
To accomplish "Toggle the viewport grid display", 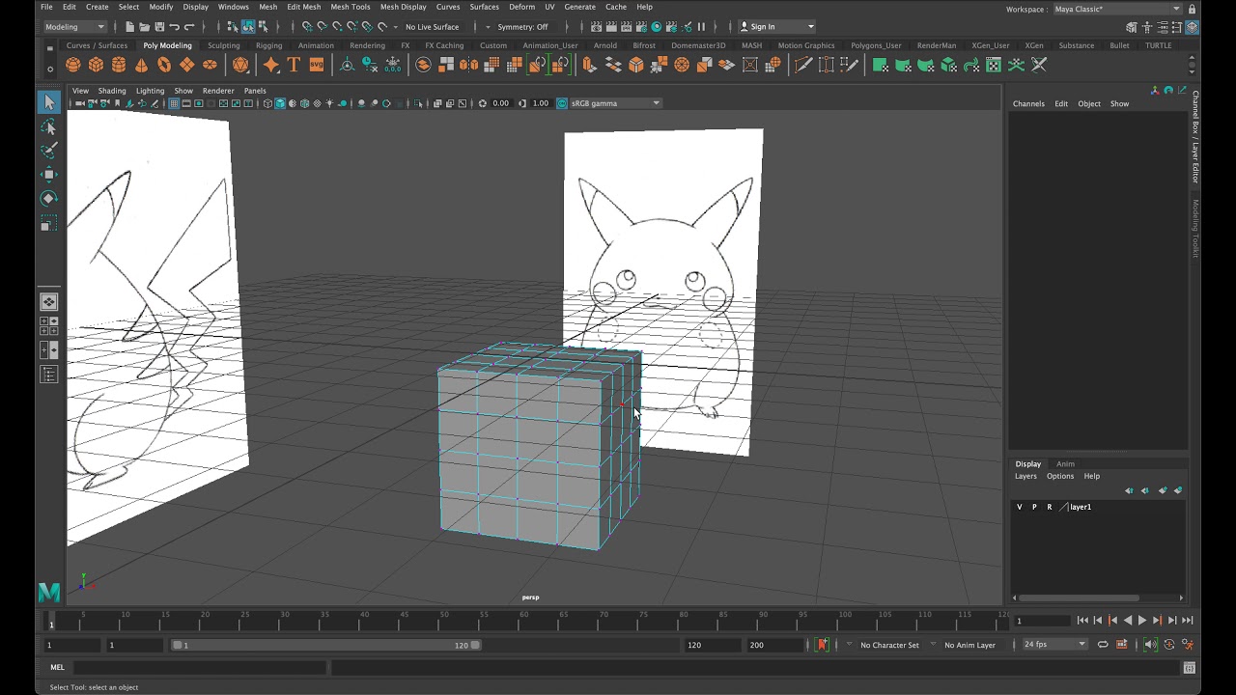I will pyautogui.click(x=174, y=103).
